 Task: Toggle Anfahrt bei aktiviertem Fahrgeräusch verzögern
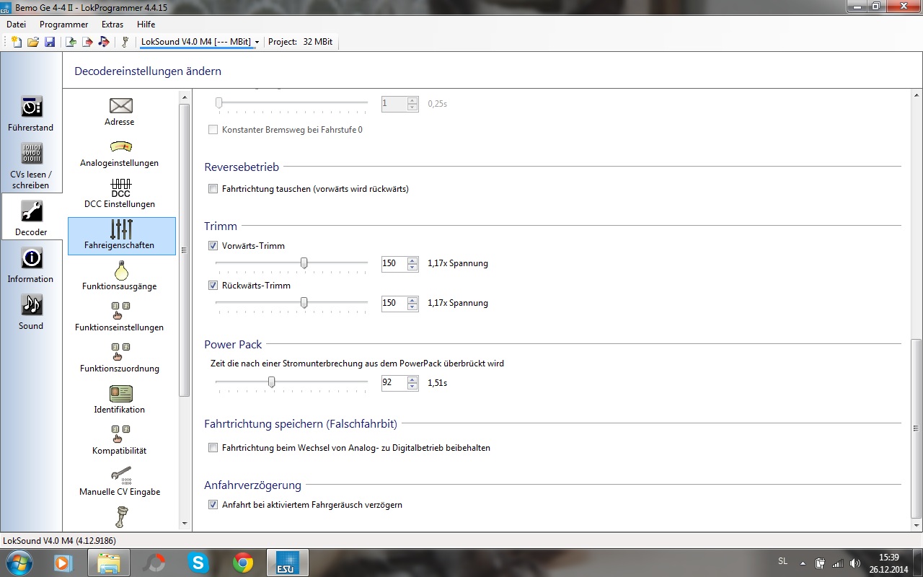[x=213, y=505]
